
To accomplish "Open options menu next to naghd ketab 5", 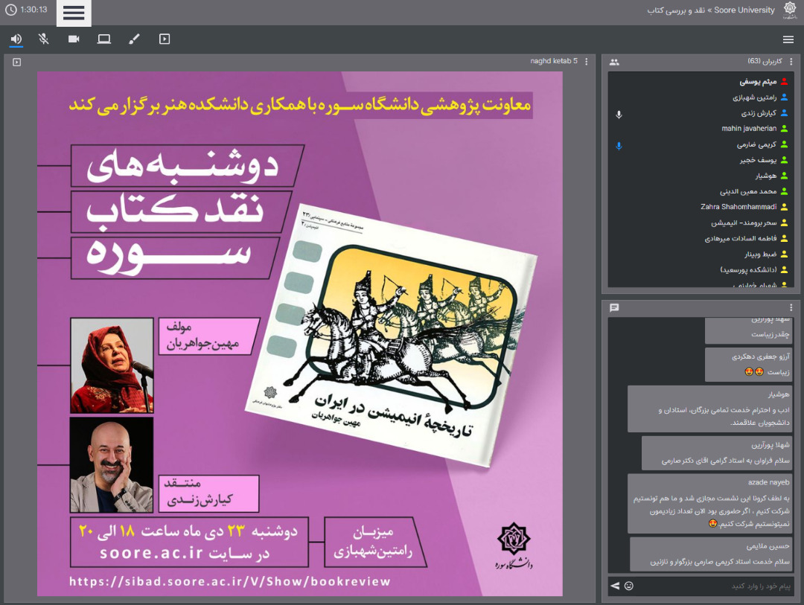I will (x=587, y=62).
